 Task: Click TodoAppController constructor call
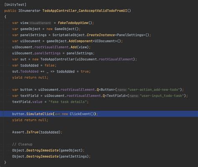pos(88,59)
